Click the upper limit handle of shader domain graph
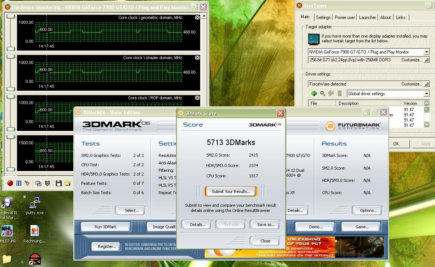Image resolution: width=435 pixels, height=267 pixels. coord(10,57)
